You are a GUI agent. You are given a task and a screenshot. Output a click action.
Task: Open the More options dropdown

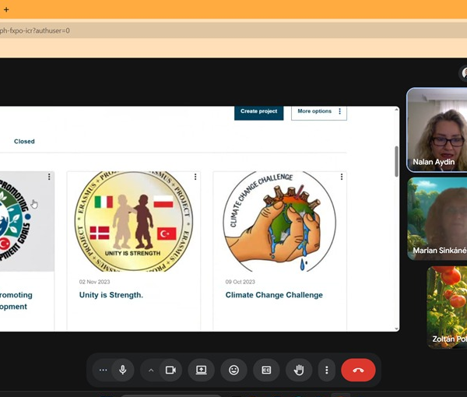(x=318, y=112)
